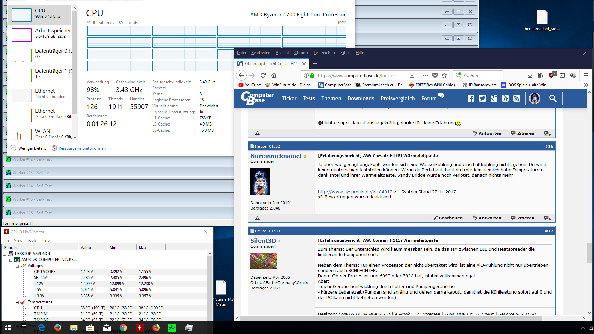Open Nureinnickname! user profile link
This screenshot has height=334, width=594.
276,156
